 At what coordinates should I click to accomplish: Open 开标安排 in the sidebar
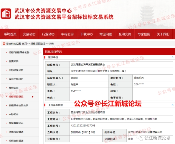click(x=14, y=88)
